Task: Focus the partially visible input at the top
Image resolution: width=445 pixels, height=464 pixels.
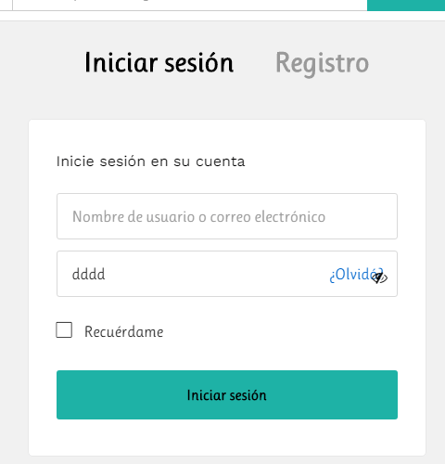Action: point(190,6)
